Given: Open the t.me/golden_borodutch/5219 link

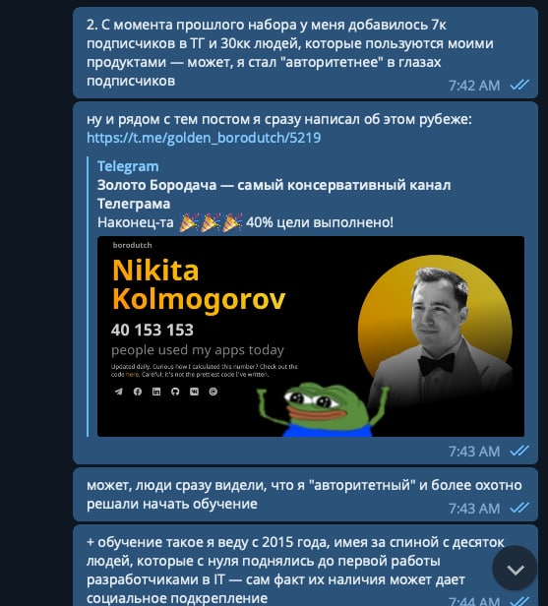Looking at the screenshot, I should (x=204, y=138).
